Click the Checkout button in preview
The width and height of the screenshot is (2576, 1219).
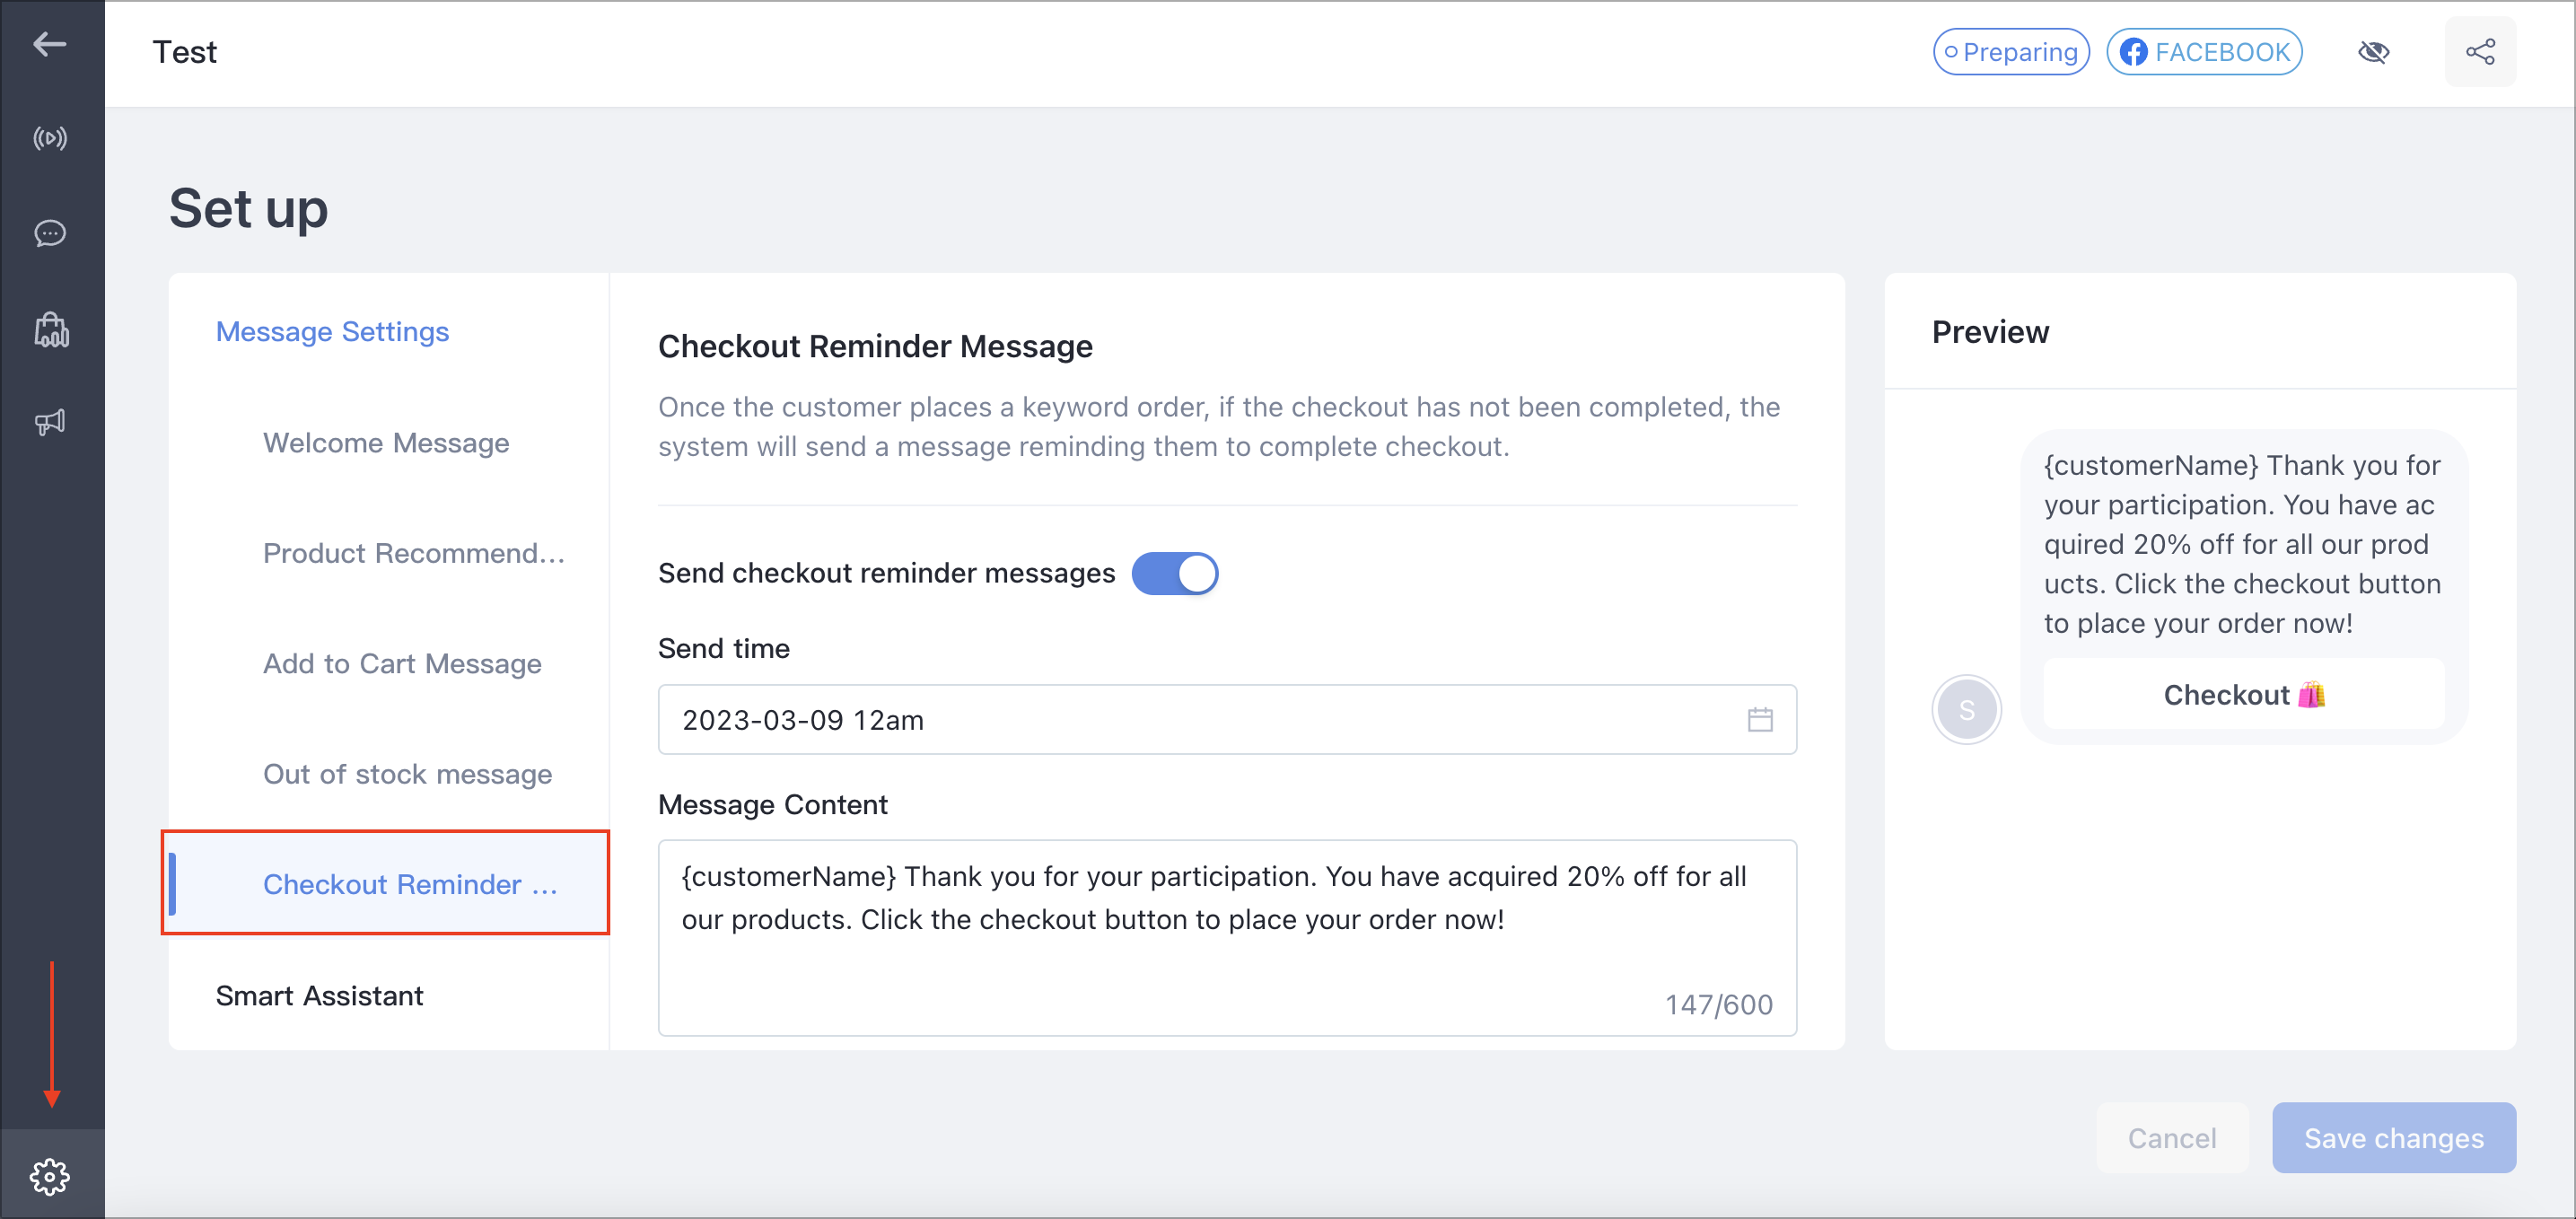point(2243,694)
